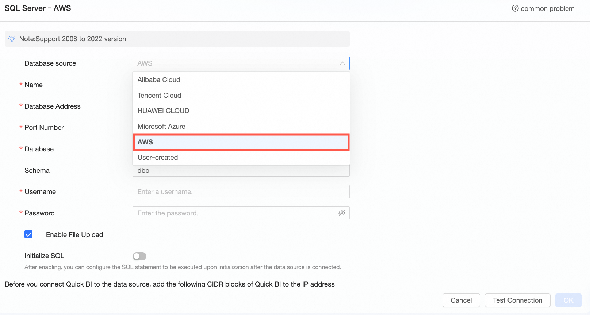Select Tencent Cloud option
The width and height of the screenshot is (590, 315).
tap(241, 96)
